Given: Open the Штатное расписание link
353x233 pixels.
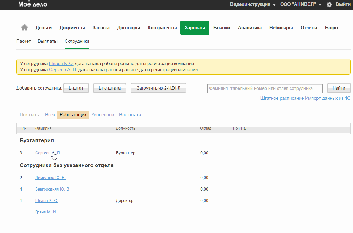Looking at the screenshot, I should pos(282,98).
